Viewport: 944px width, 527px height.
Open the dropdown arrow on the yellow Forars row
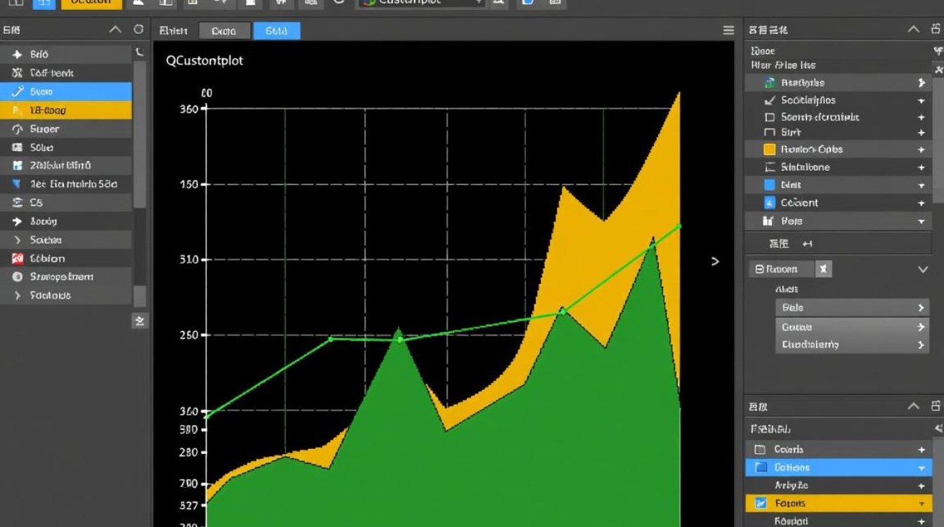922,504
